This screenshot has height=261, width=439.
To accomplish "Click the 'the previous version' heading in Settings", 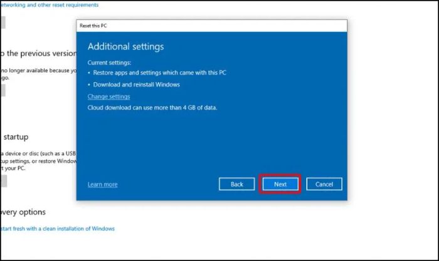I will (38, 53).
